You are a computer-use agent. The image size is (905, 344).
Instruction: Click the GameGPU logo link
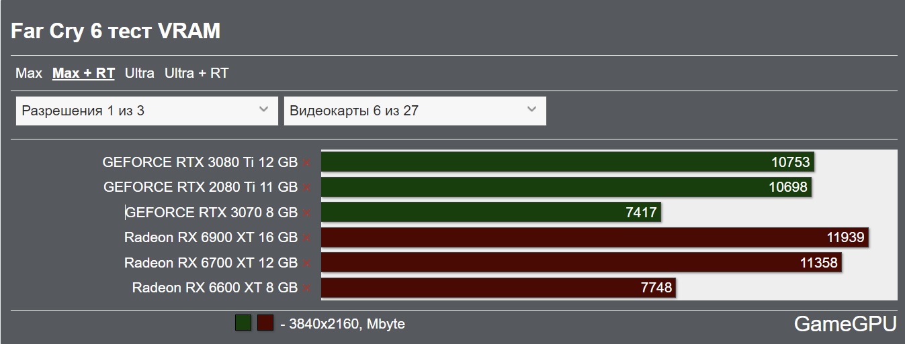(845, 324)
